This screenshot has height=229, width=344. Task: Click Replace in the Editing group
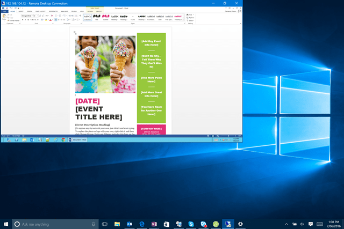(191, 18)
